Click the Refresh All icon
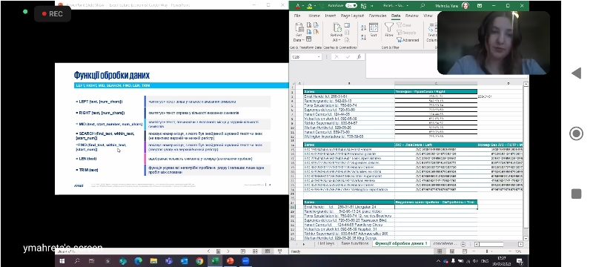The image size is (593, 267). point(337,27)
